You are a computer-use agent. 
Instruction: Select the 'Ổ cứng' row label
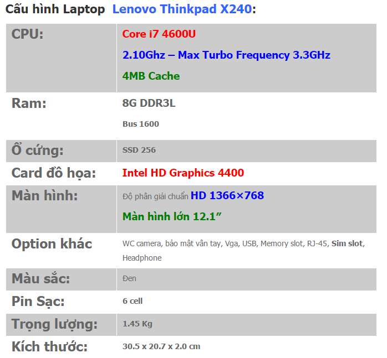(x=38, y=150)
